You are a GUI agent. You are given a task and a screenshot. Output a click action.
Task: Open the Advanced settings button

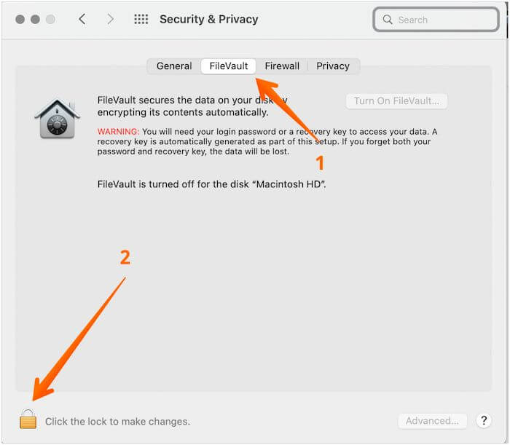tap(432, 420)
